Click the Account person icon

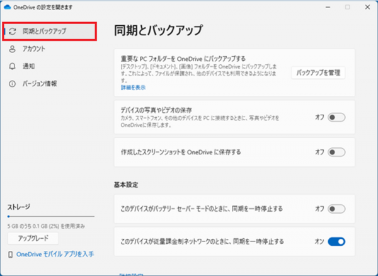(x=12, y=49)
